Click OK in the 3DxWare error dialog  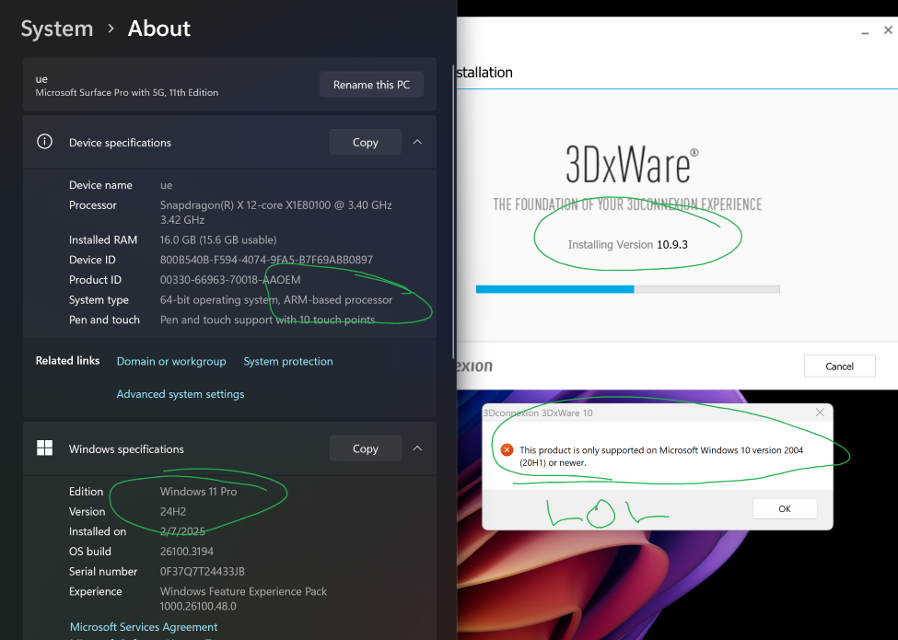[785, 508]
